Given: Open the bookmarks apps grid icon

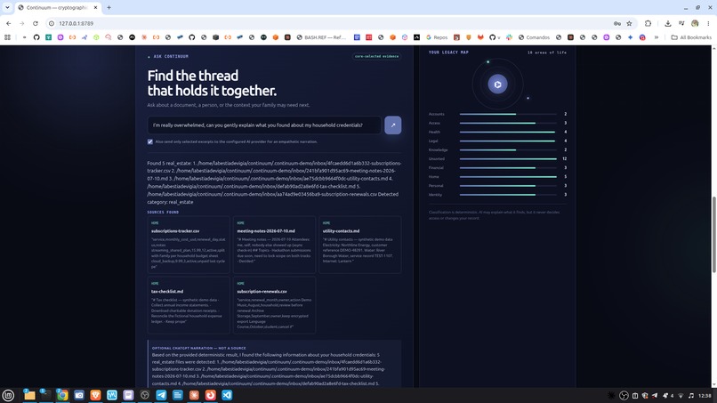Looking at the screenshot, I should point(7,37).
